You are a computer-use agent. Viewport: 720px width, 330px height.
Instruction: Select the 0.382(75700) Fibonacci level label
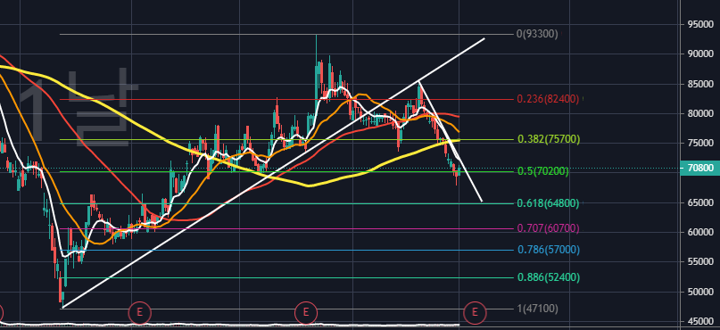[549, 139]
